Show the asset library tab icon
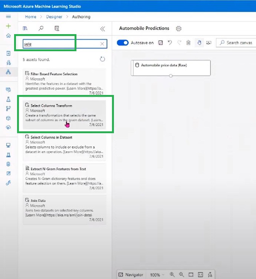This screenshot has width=256, height=279. [25, 28]
